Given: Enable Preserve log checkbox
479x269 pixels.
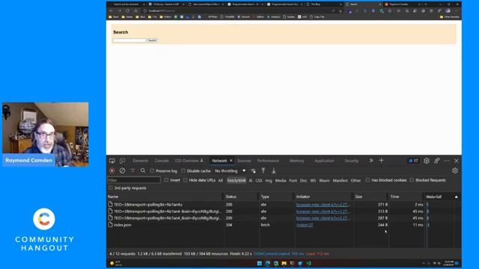Looking at the screenshot, I should 152,171.
